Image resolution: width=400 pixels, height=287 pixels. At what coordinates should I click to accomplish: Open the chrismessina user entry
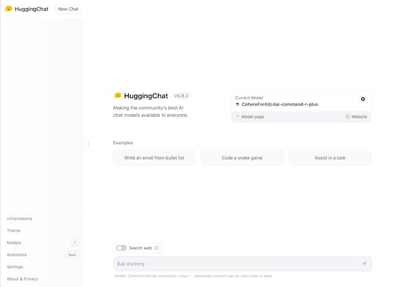19,218
